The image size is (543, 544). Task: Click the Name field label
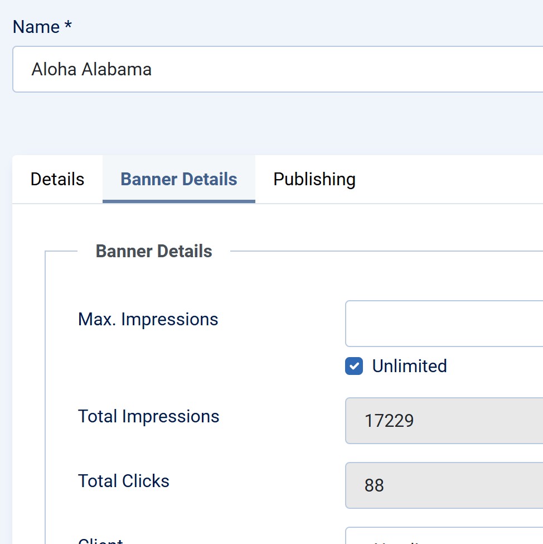[36, 27]
